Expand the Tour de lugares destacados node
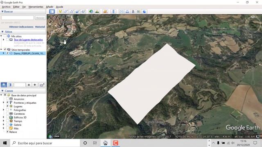262x147 pixels. 4,40
